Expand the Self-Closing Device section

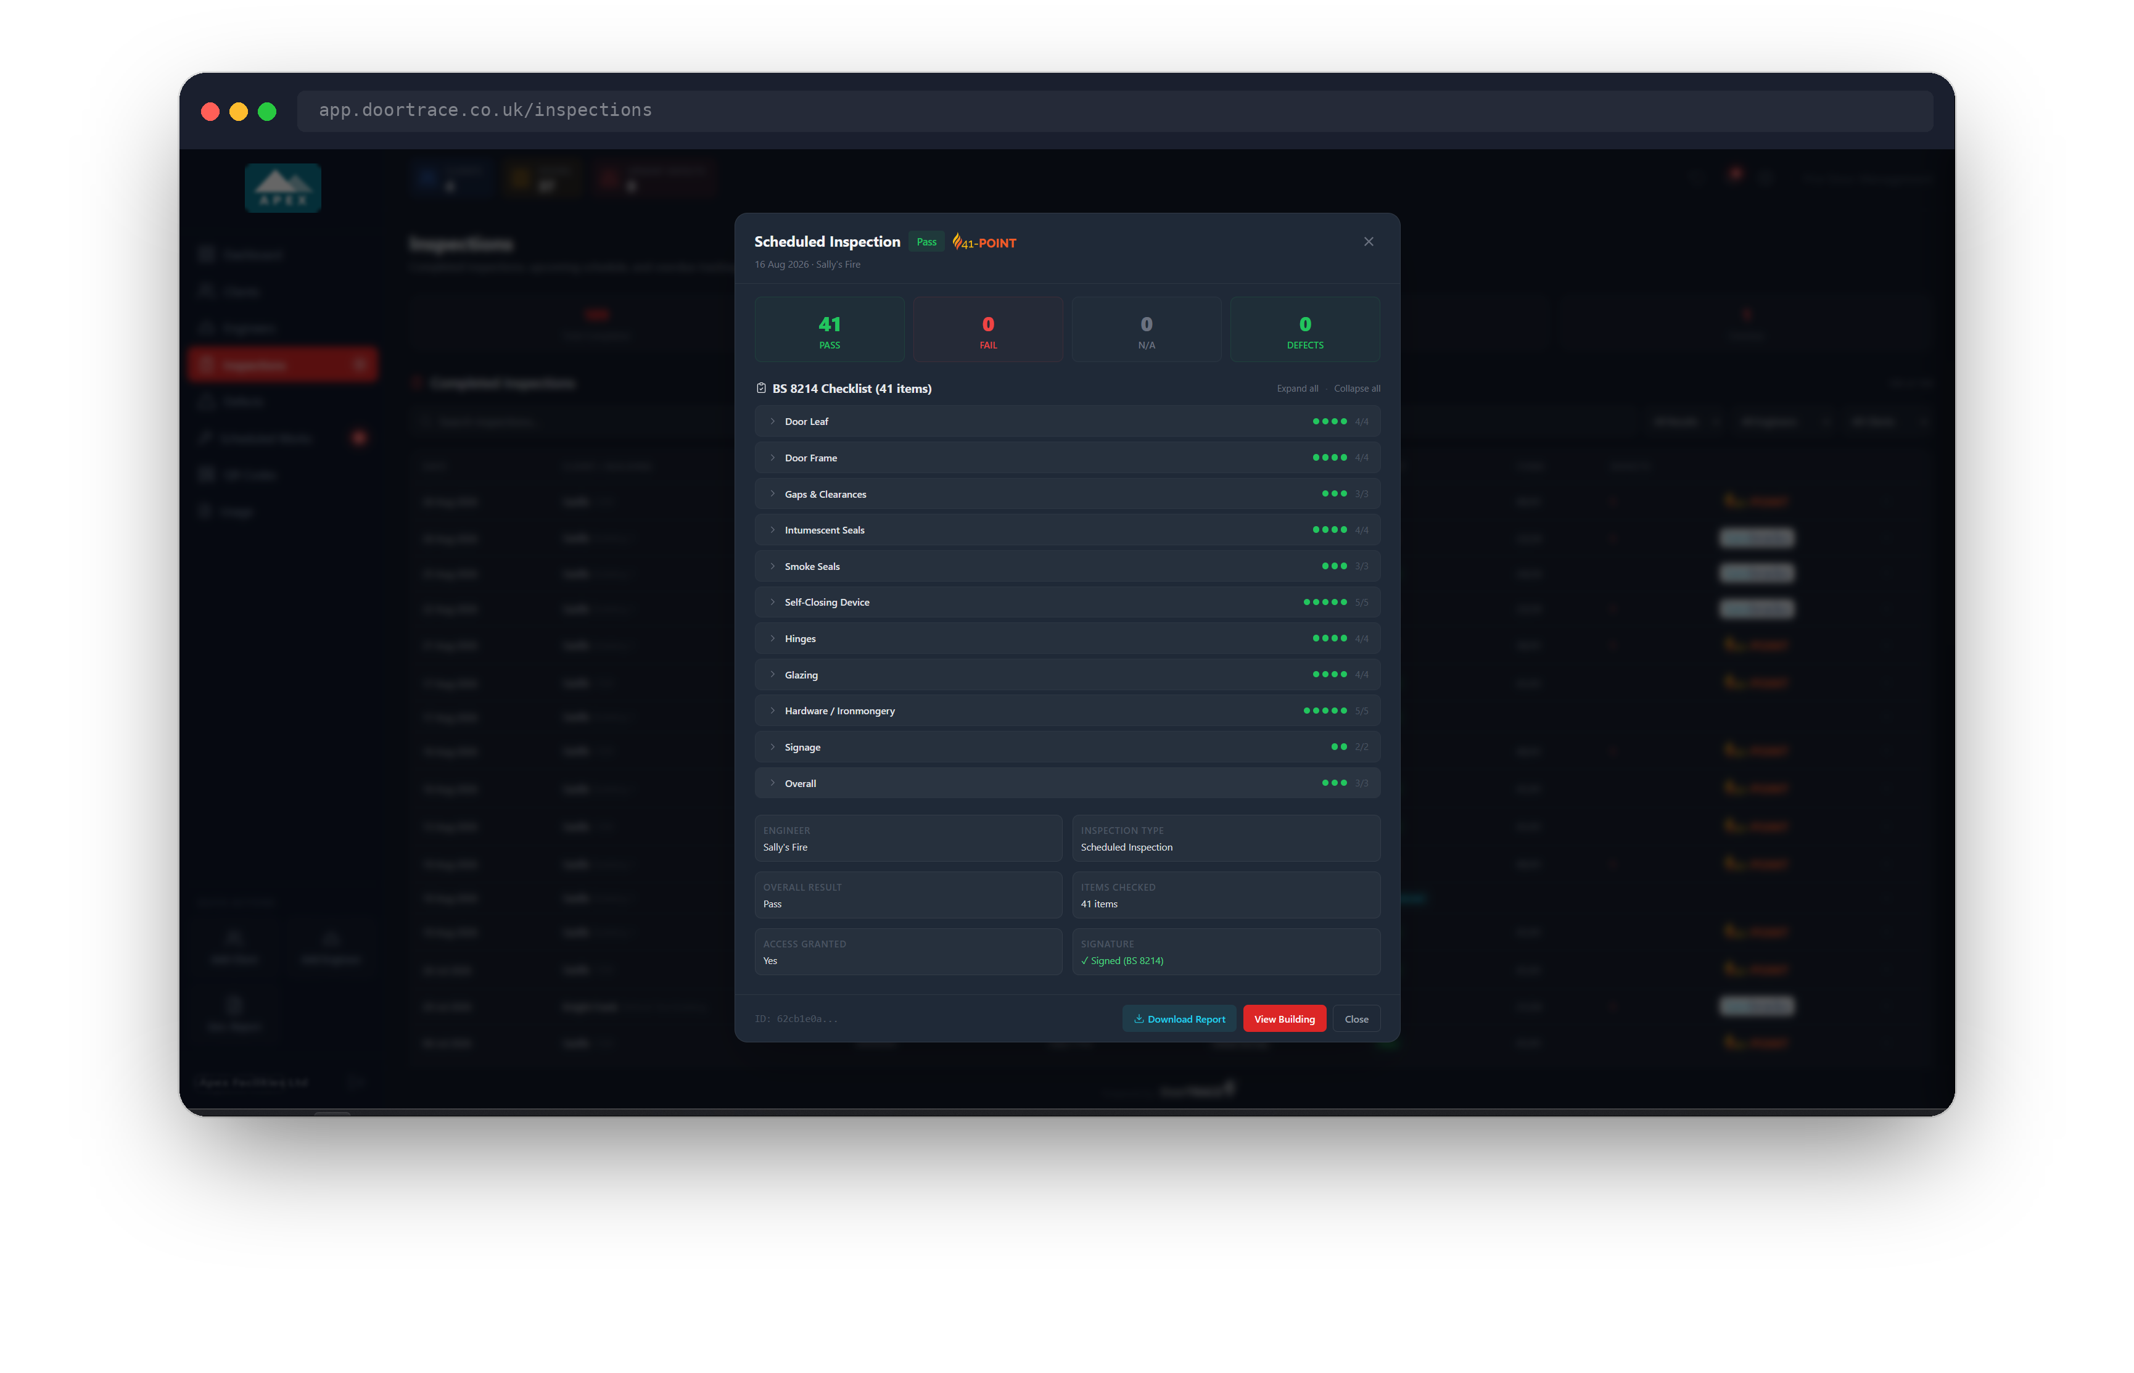point(1067,602)
